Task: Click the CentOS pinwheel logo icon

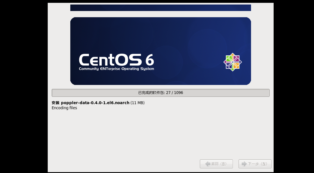Action: point(232,62)
